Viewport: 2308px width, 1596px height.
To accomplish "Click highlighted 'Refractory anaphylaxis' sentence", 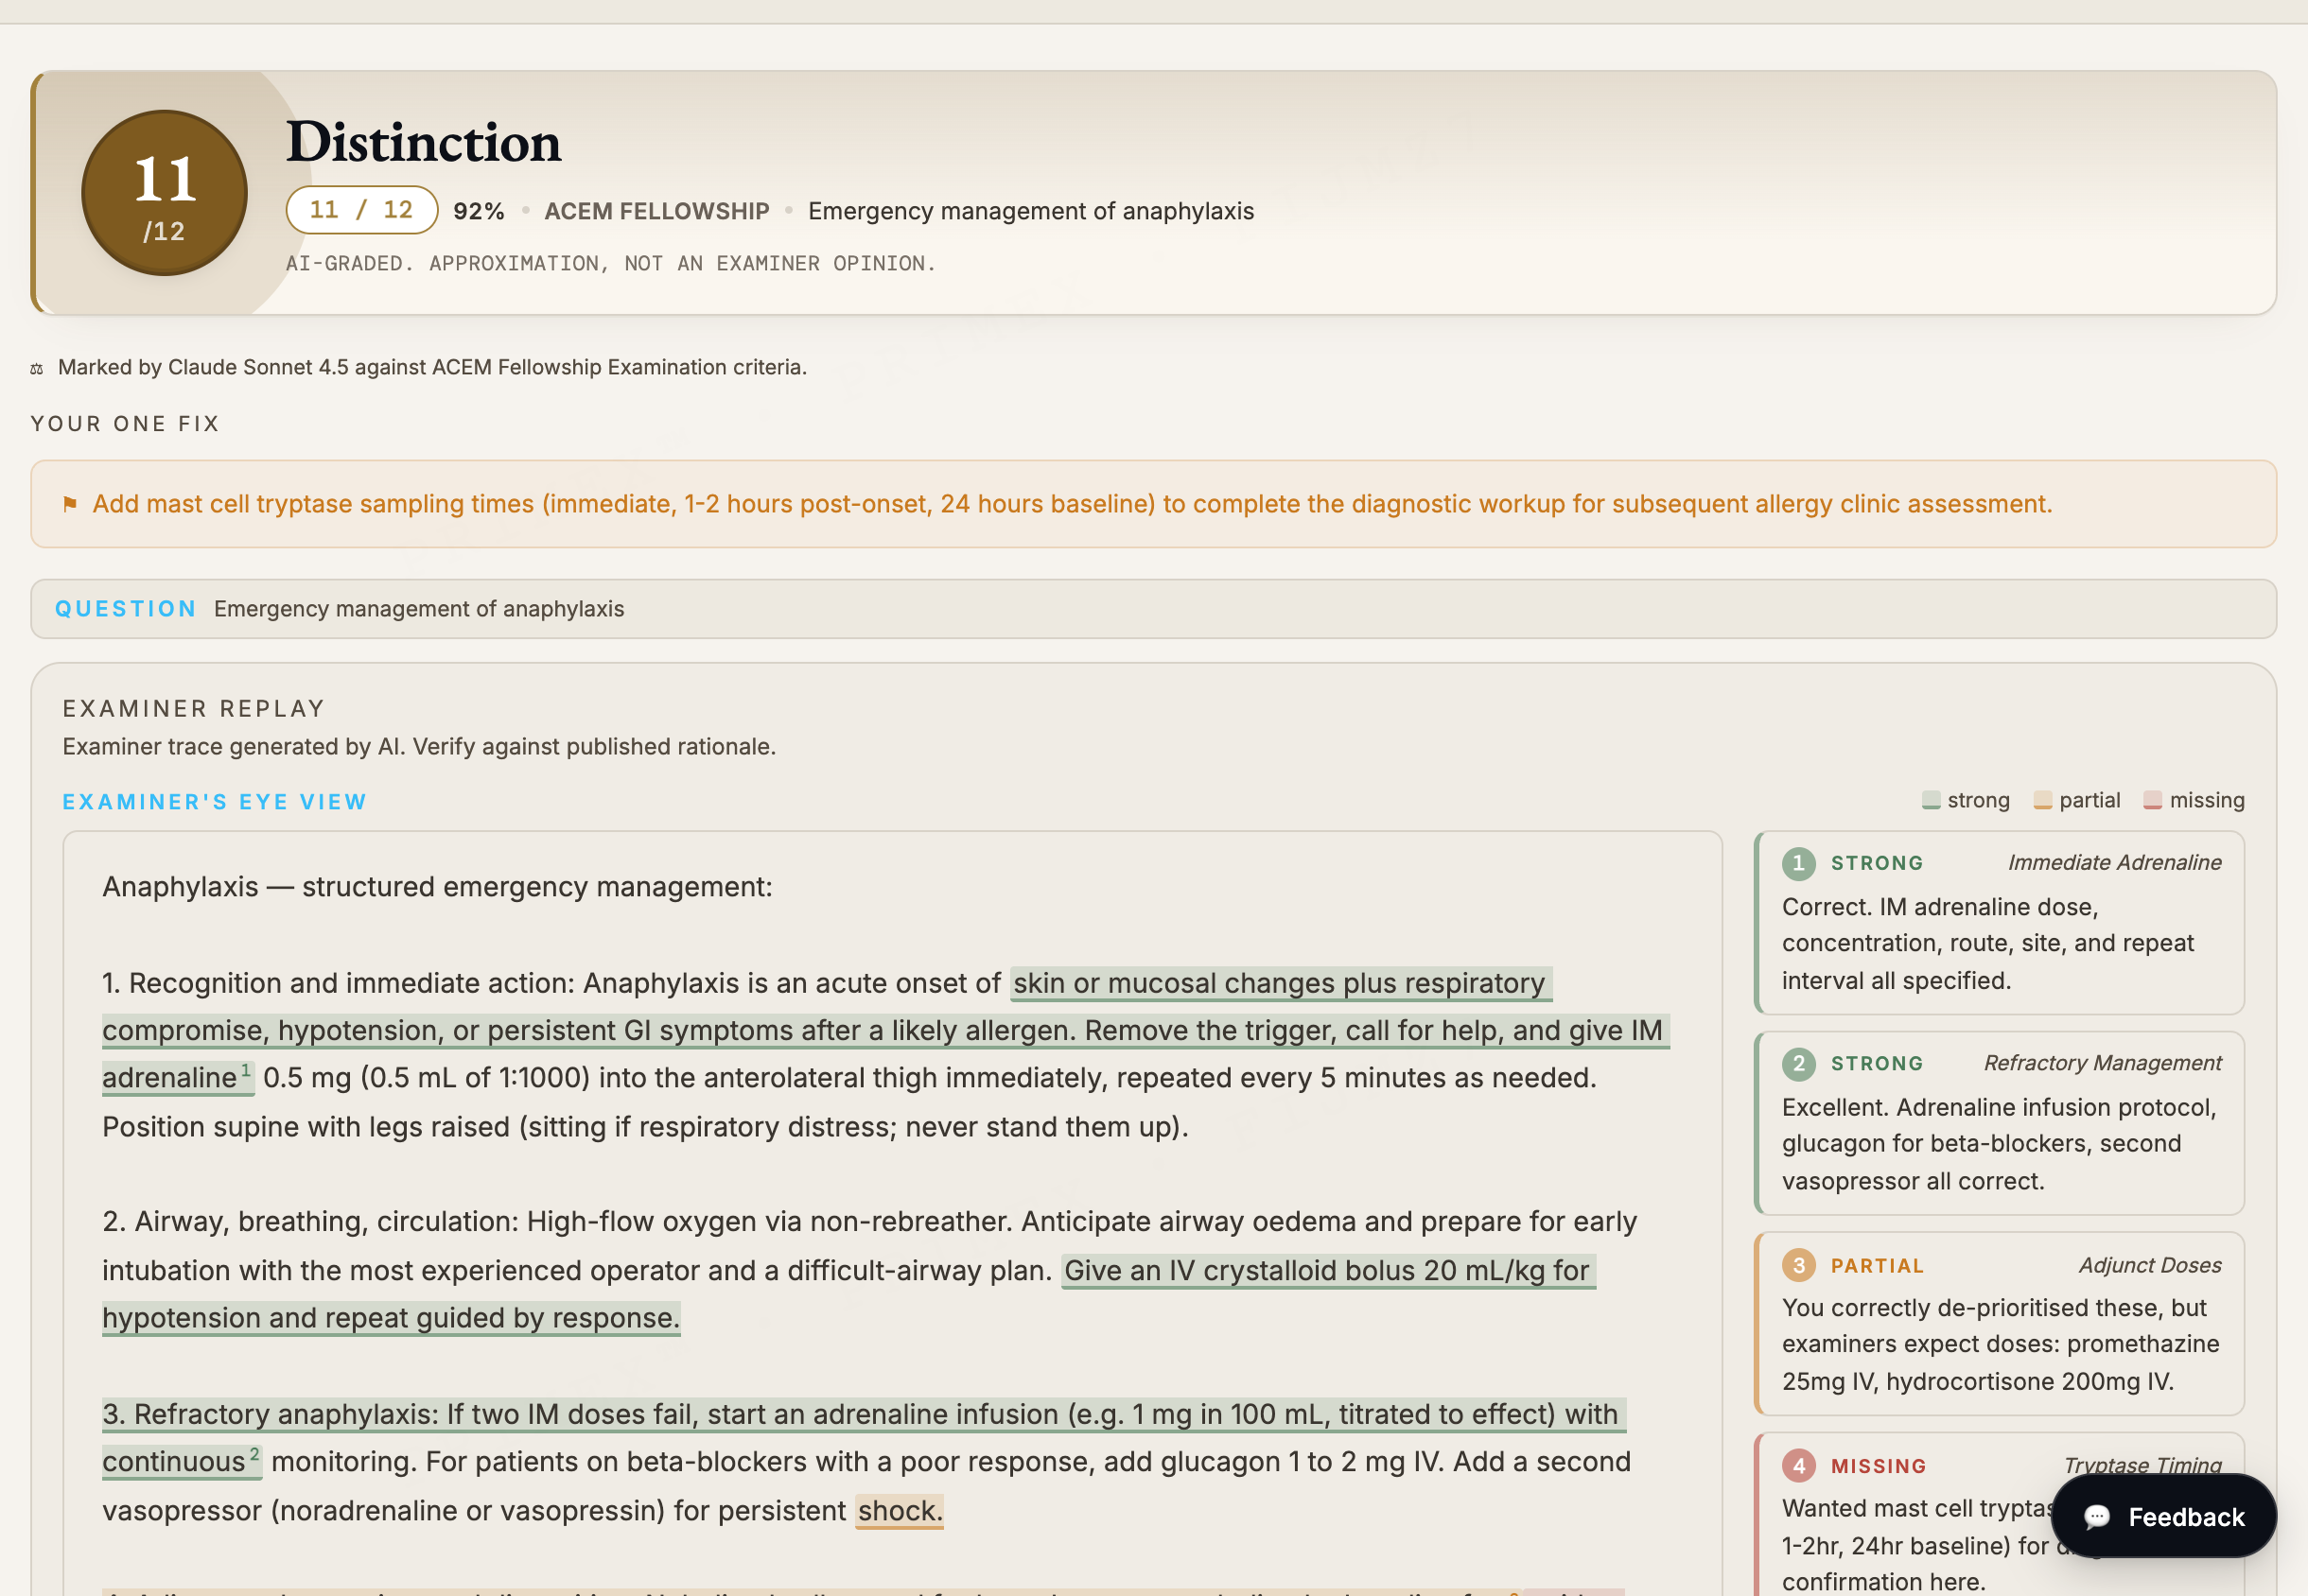I will (864, 1414).
